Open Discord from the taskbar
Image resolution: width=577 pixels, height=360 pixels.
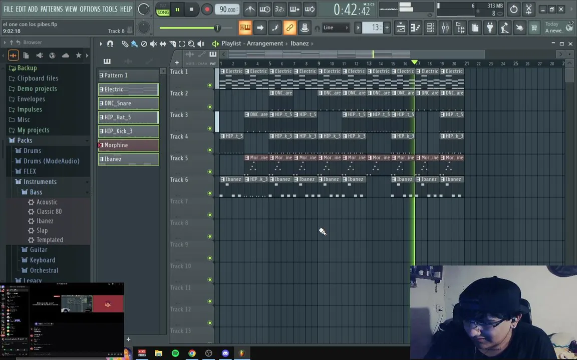[x=225, y=353]
